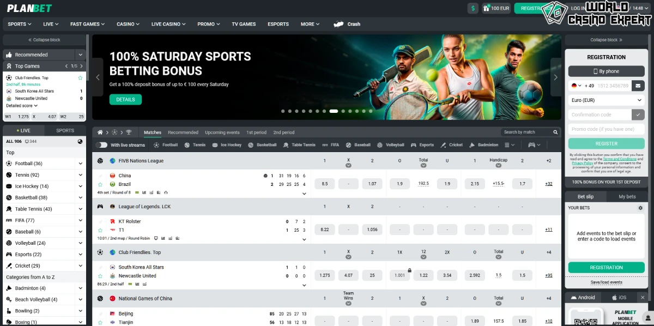Image resolution: width=654 pixels, height=326 pixels.
Task: Toggle the With live streams switch
Action: [x=101, y=145]
